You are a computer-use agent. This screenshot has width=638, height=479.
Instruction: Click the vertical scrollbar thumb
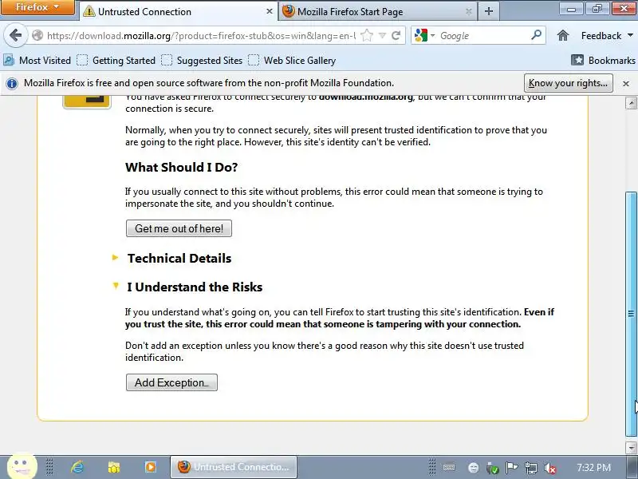click(631, 314)
